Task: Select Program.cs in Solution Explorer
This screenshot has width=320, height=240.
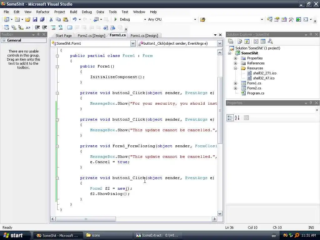Action: pyautogui.click(x=256, y=93)
